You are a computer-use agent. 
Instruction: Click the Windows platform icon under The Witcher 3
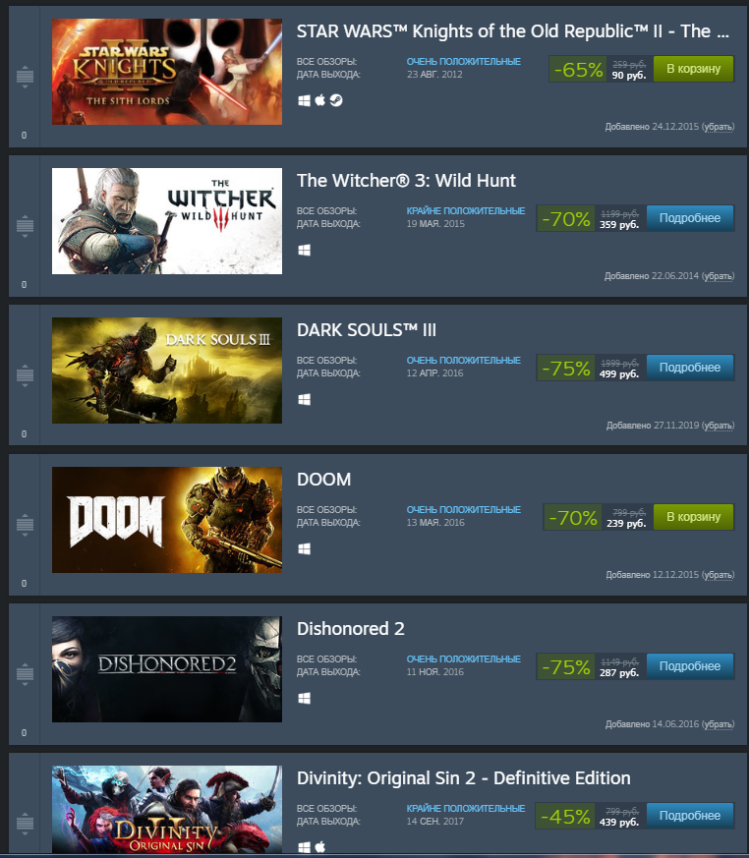point(304,250)
